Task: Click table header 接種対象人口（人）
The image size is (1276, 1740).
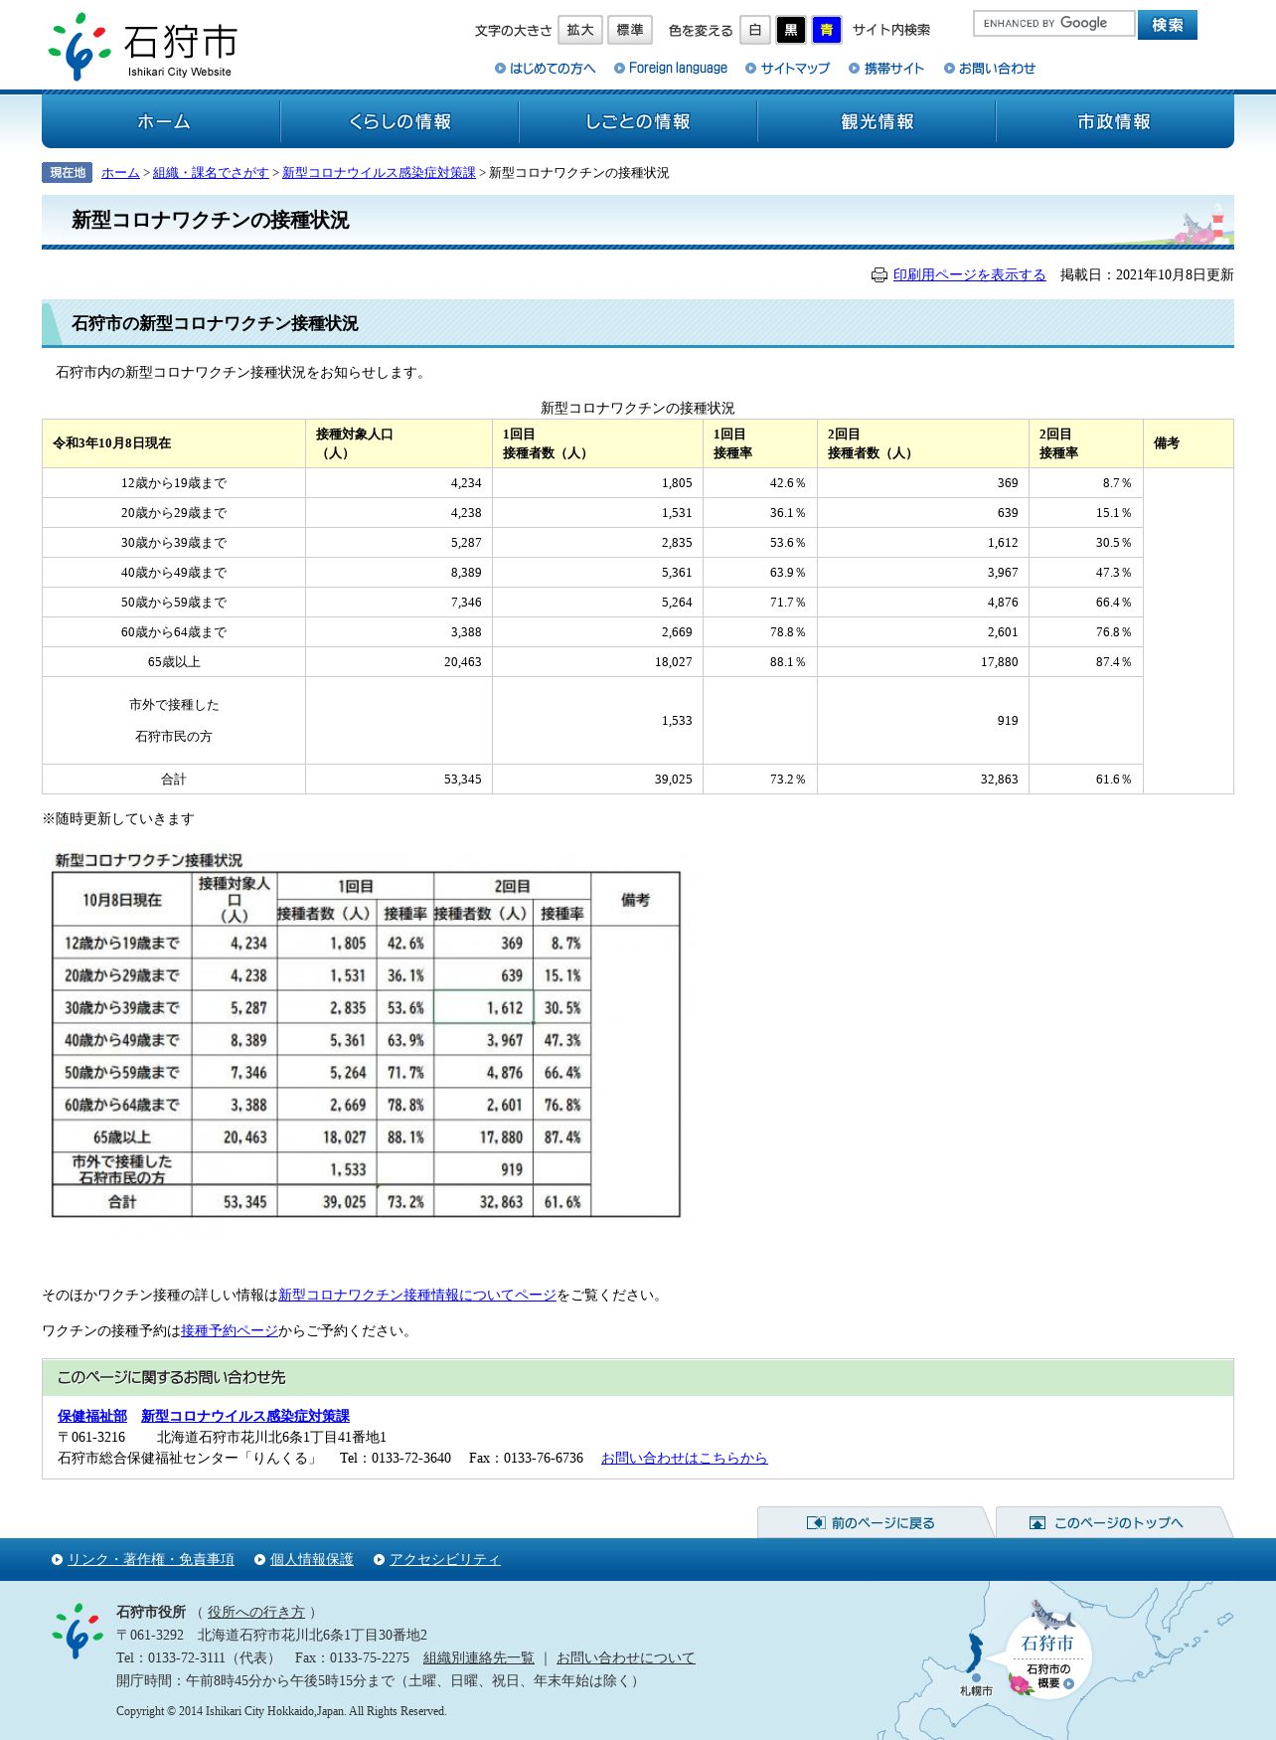Action: [399, 443]
